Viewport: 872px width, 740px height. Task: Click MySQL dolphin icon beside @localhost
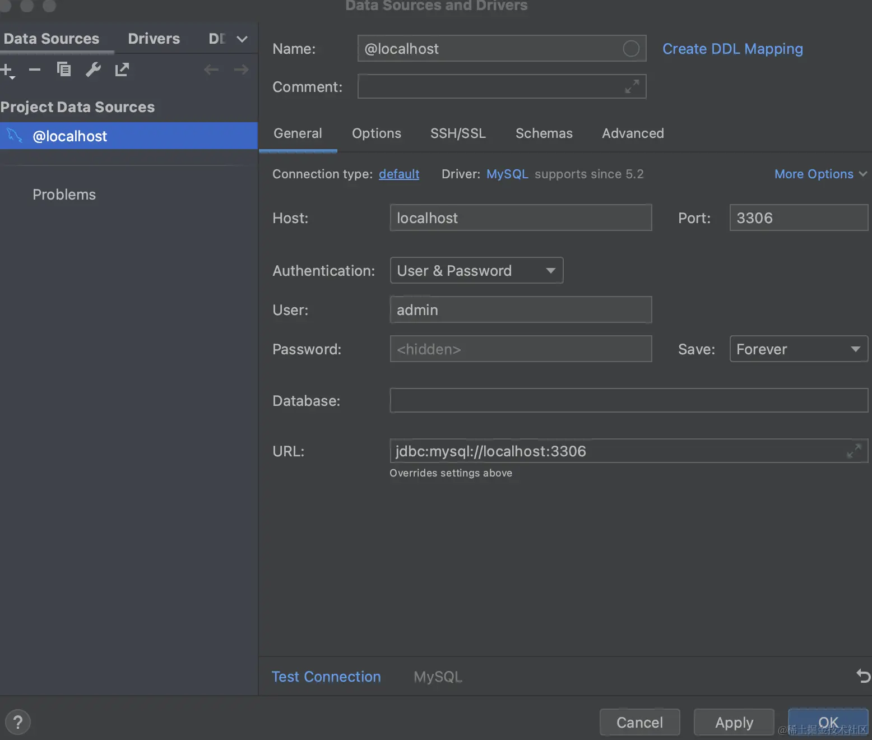click(15, 136)
